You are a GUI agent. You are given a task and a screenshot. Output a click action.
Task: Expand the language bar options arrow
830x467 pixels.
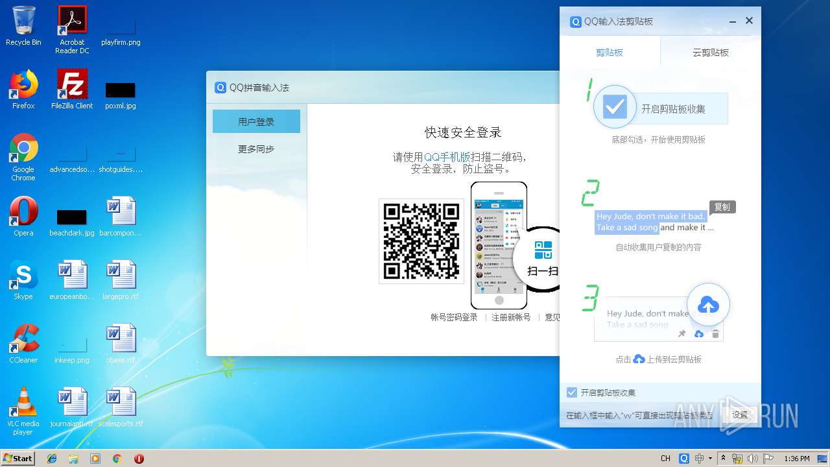711,459
